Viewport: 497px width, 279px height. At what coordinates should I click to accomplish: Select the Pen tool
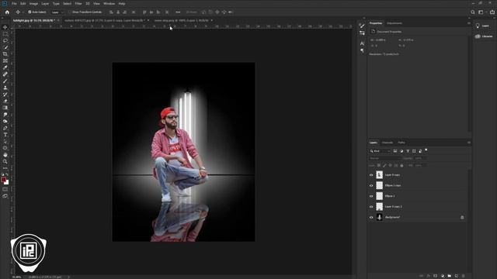[5, 128]
